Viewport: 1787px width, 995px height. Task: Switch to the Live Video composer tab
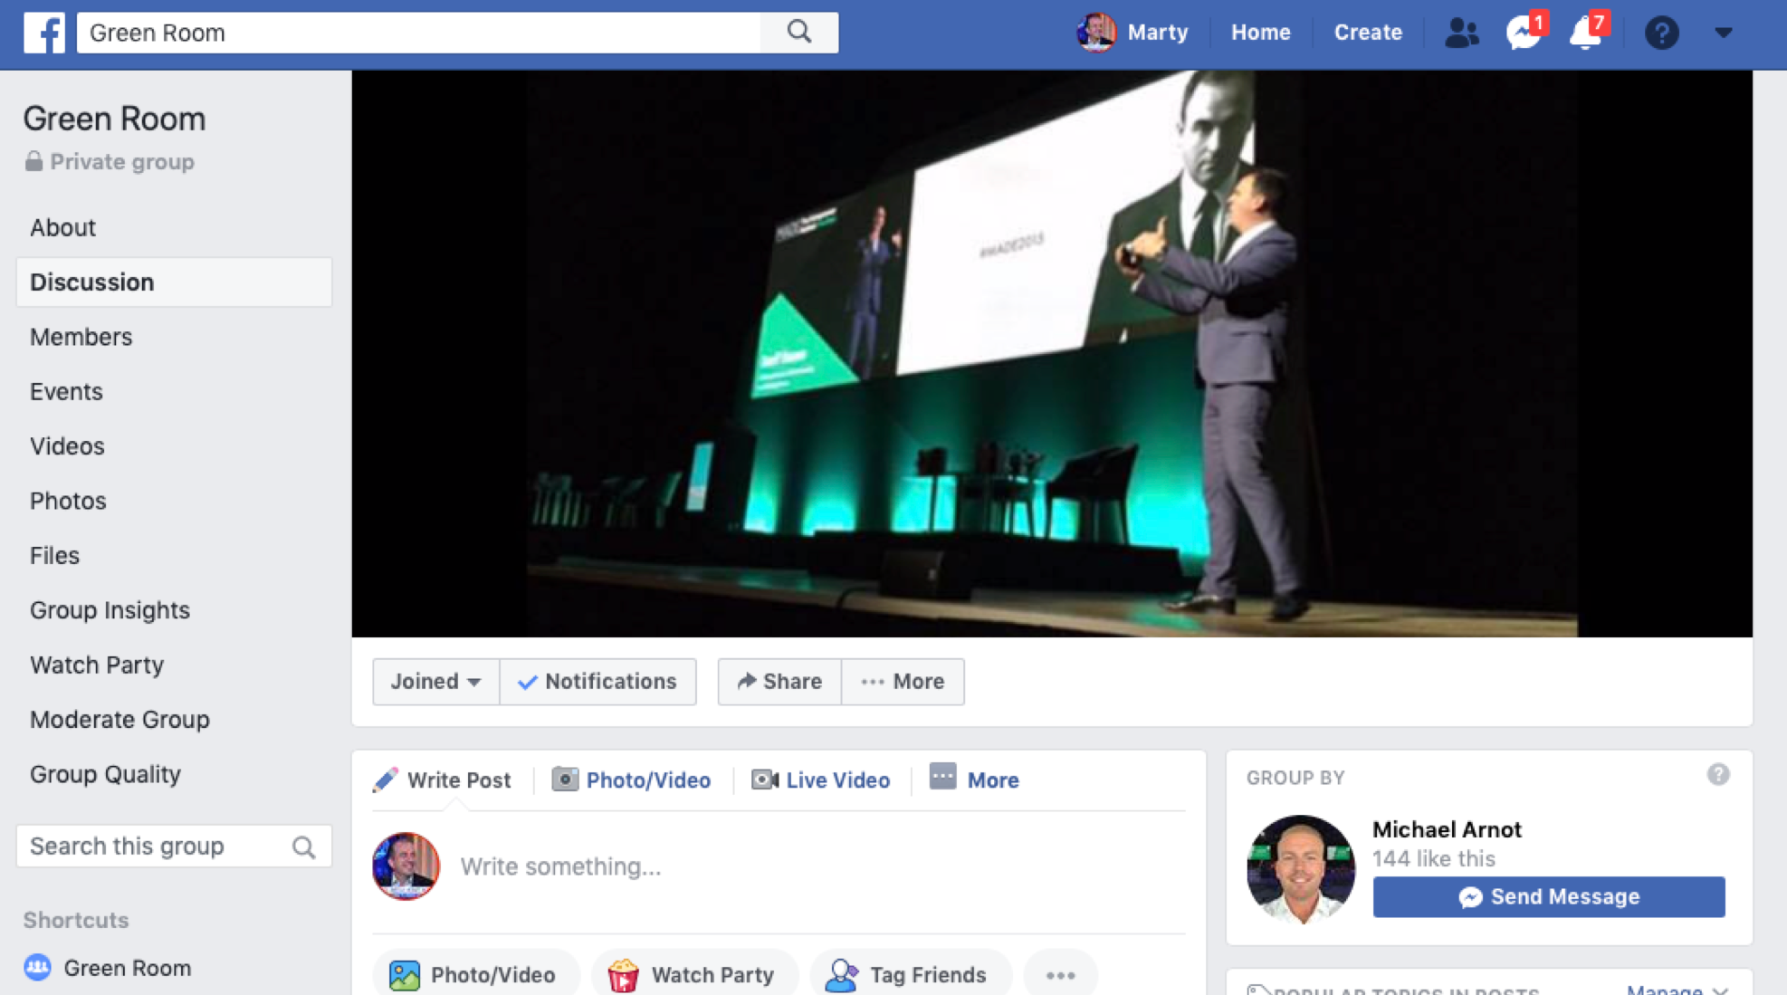coord(820,780)
